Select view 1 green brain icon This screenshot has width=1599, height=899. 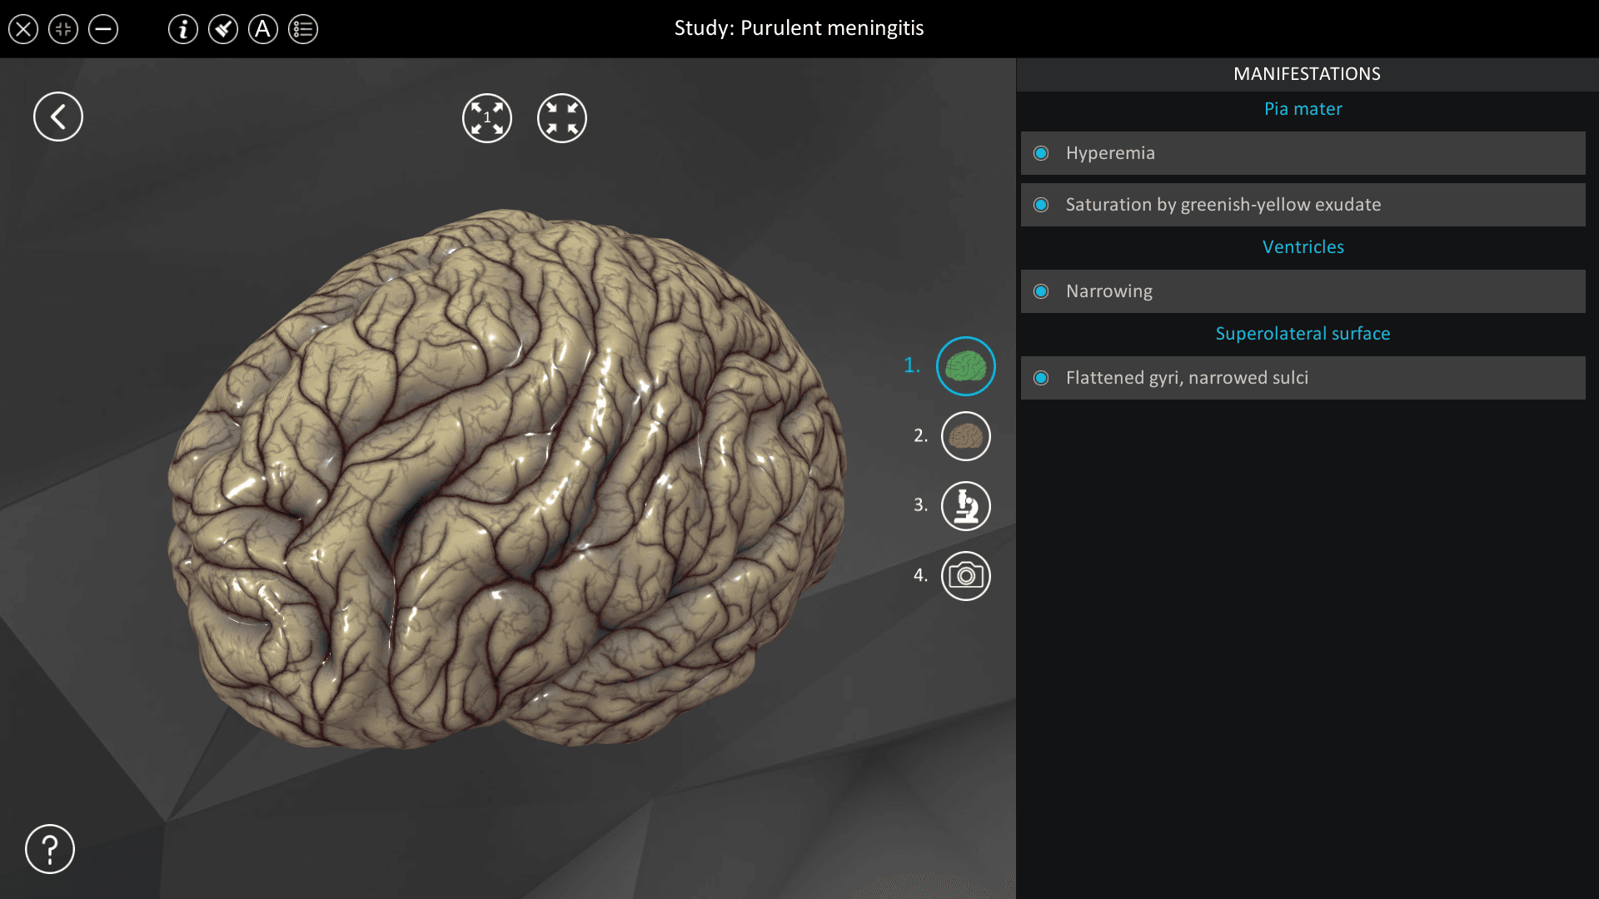pos(966,366)
